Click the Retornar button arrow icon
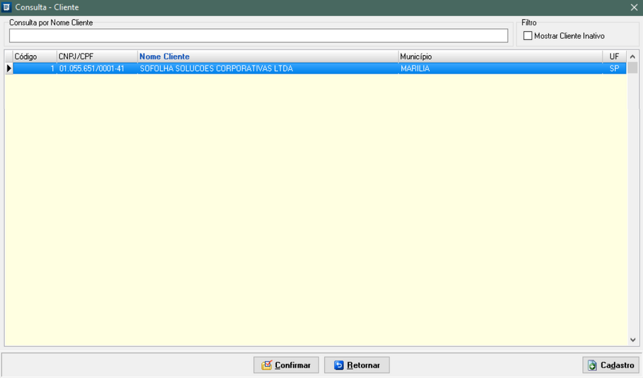Screen dimensions: 643x378 (x=339, y=365)
